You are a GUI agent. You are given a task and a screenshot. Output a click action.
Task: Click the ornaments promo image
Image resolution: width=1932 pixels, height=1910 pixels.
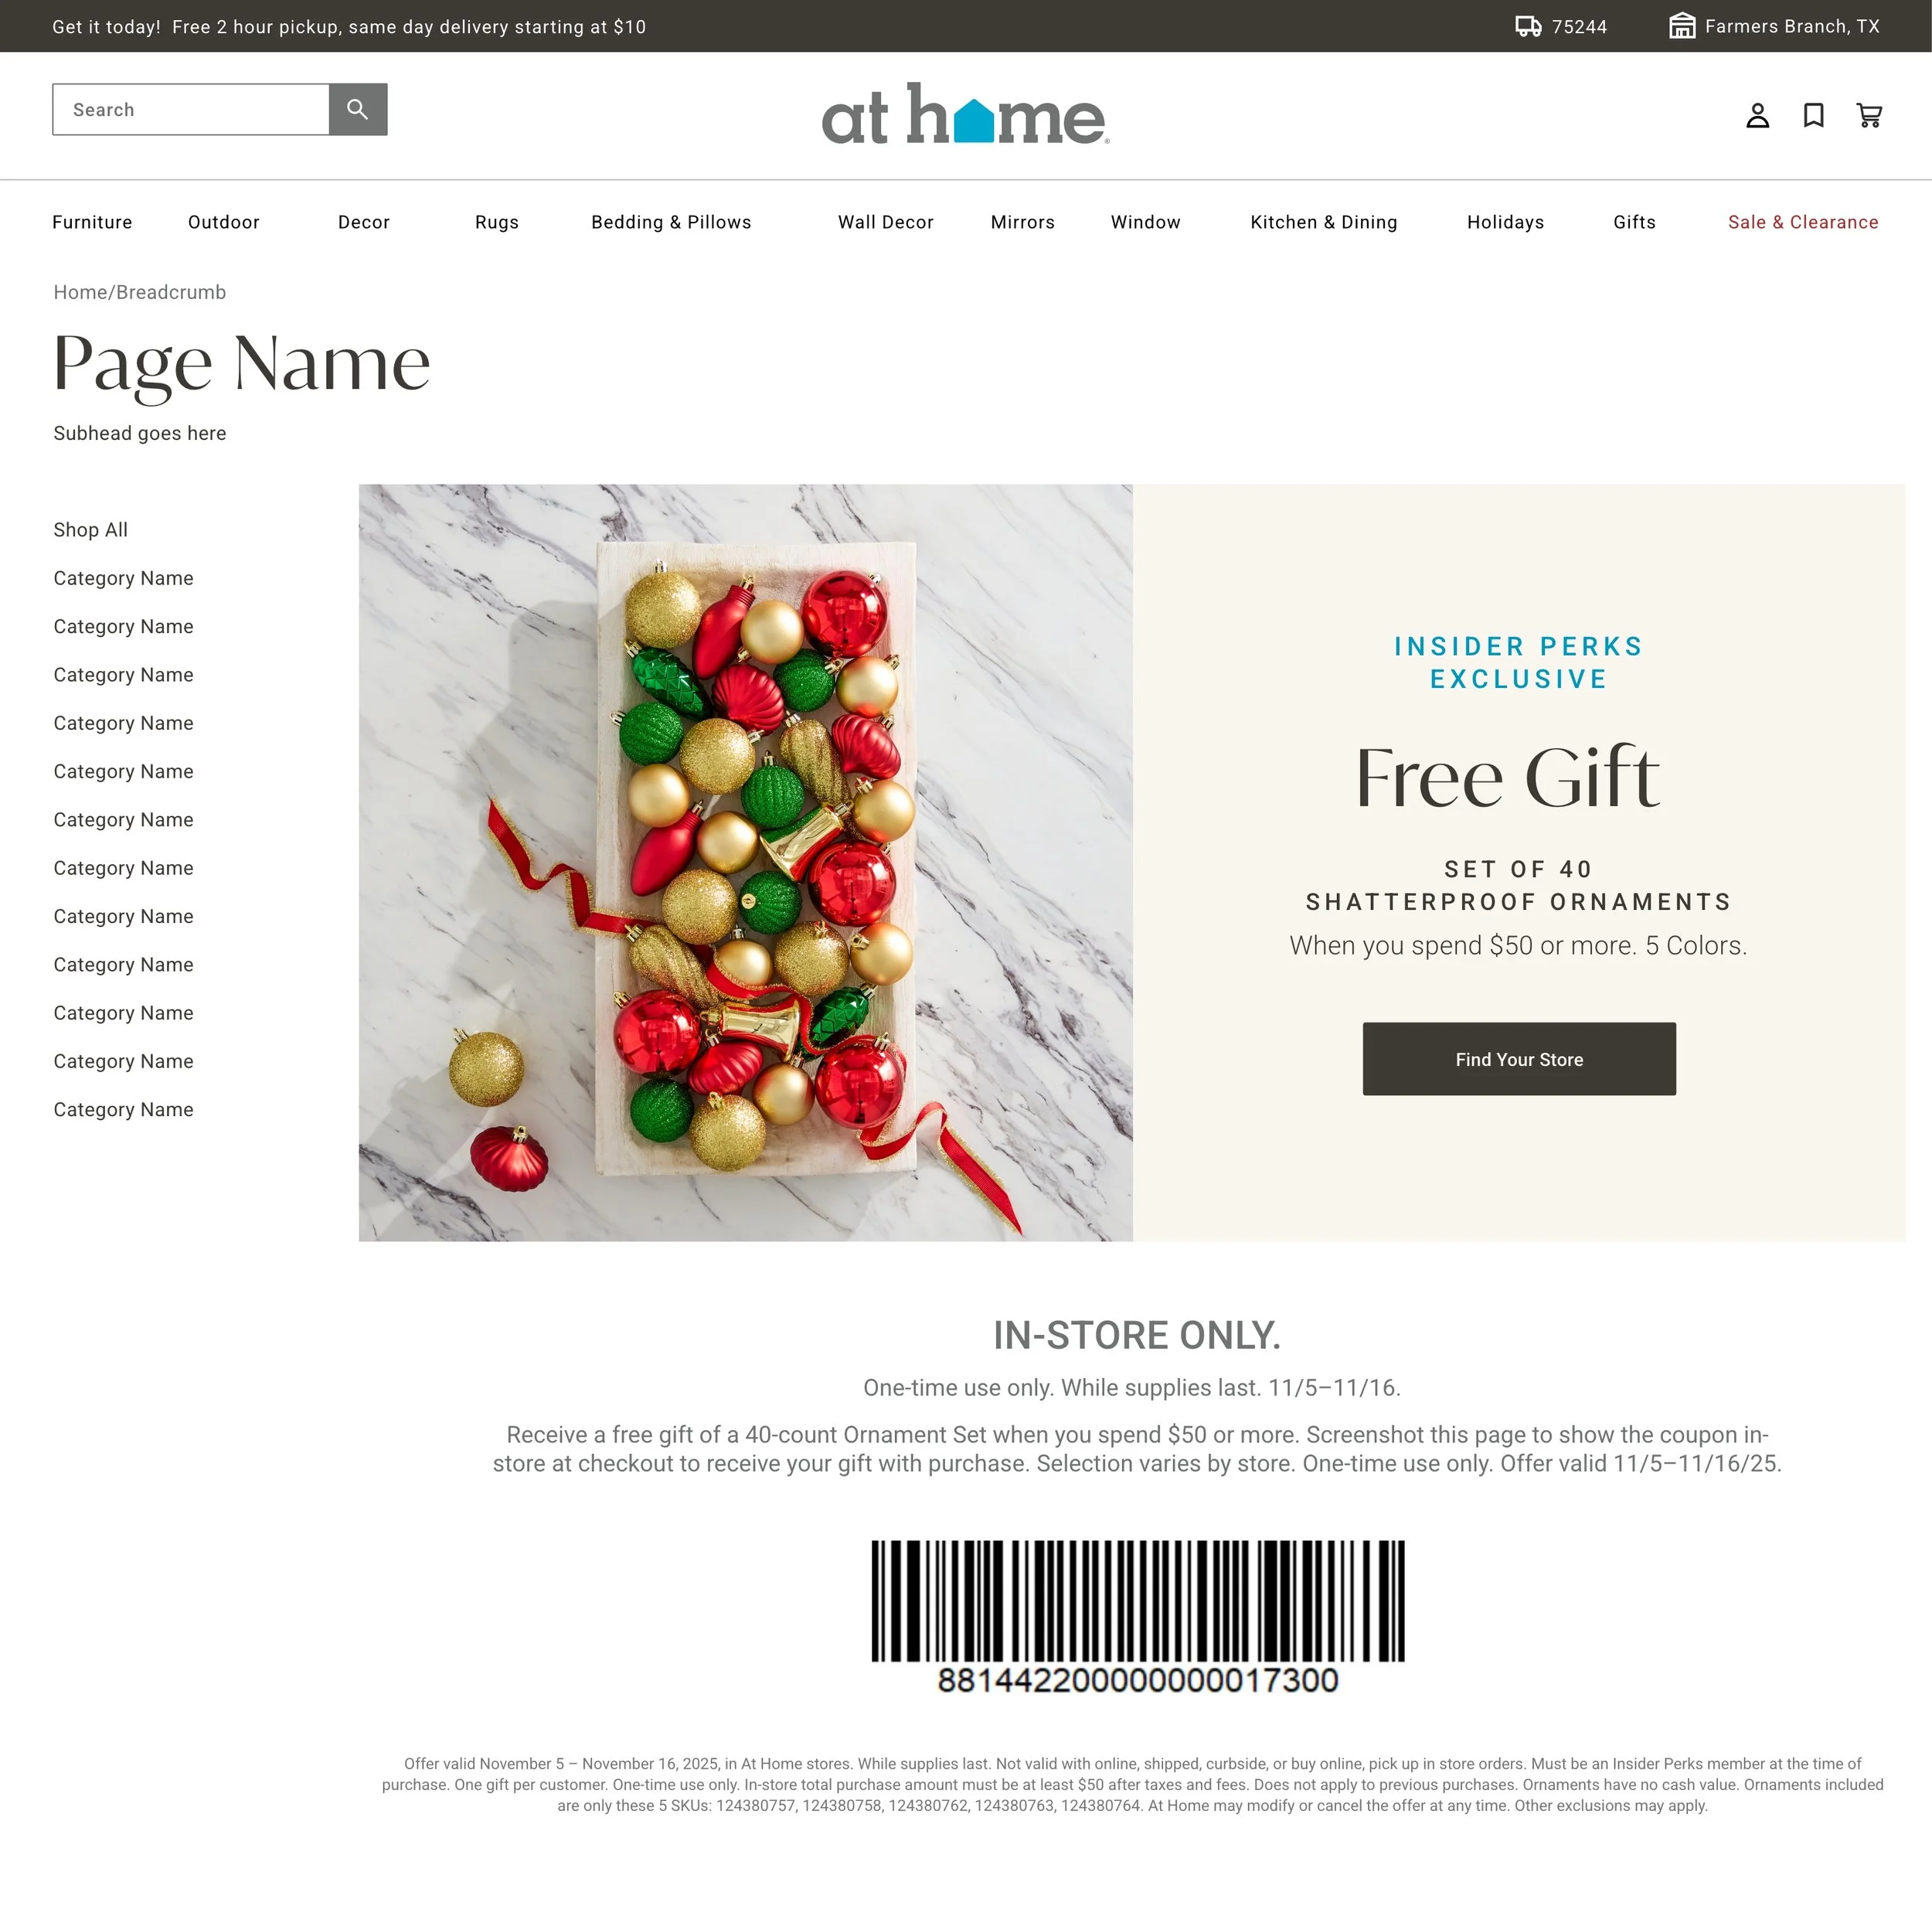[x=745, y=863]
